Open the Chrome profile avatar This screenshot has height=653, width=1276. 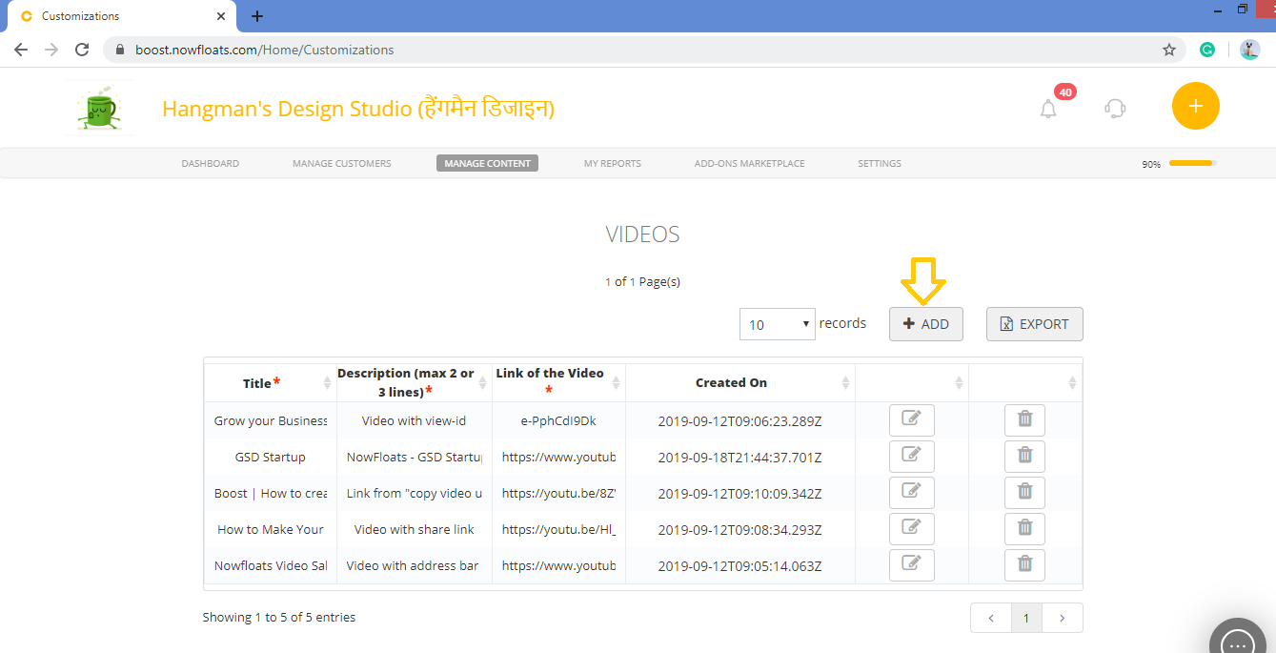pyautogui.click(x=1250, y=50)
